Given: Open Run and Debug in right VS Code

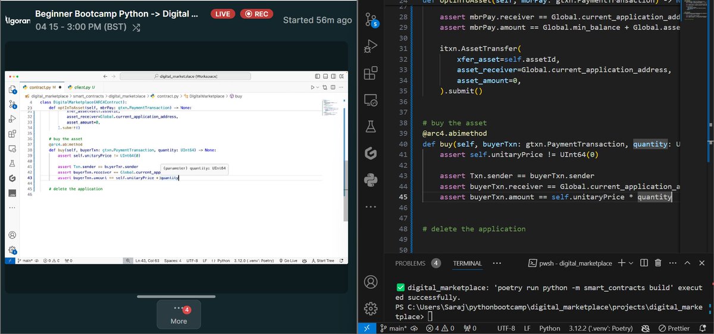Looking at the screenshot, I should click(x=371, y=46).
